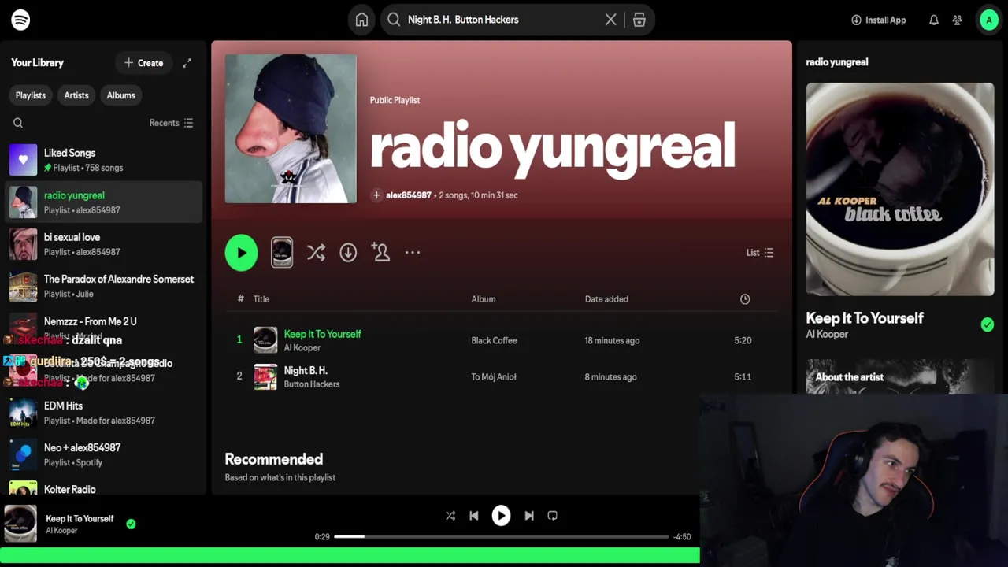
Task: Open bi sexual love playlist
Action: (x=104, y=244)
